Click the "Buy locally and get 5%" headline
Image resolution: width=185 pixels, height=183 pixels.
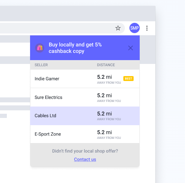click(75, 45)
